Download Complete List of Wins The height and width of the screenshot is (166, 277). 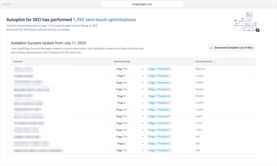[233, 48]
